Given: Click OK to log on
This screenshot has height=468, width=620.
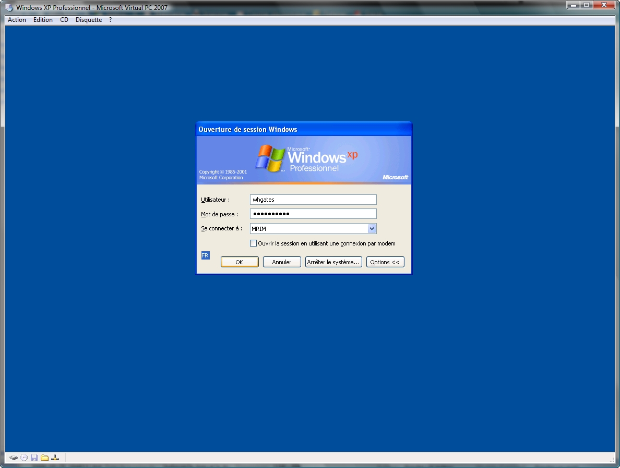Looking at the screenshot, I should 240,262.
